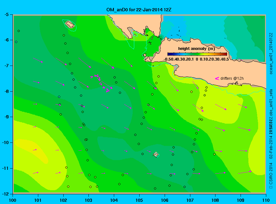Click the drifters @12h legend label
Viewport: 276px width, 204px height.
[232, 78]
